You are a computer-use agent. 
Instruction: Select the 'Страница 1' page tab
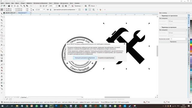coord(24,97)
